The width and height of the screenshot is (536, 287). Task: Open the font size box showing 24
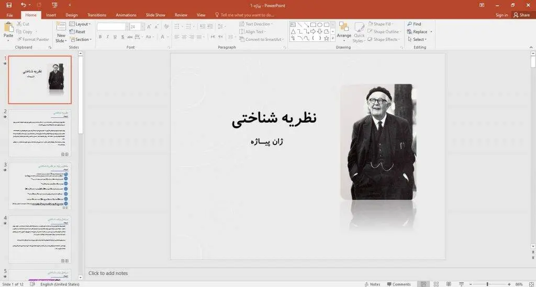pyautogui.click(x=137, y=27)
